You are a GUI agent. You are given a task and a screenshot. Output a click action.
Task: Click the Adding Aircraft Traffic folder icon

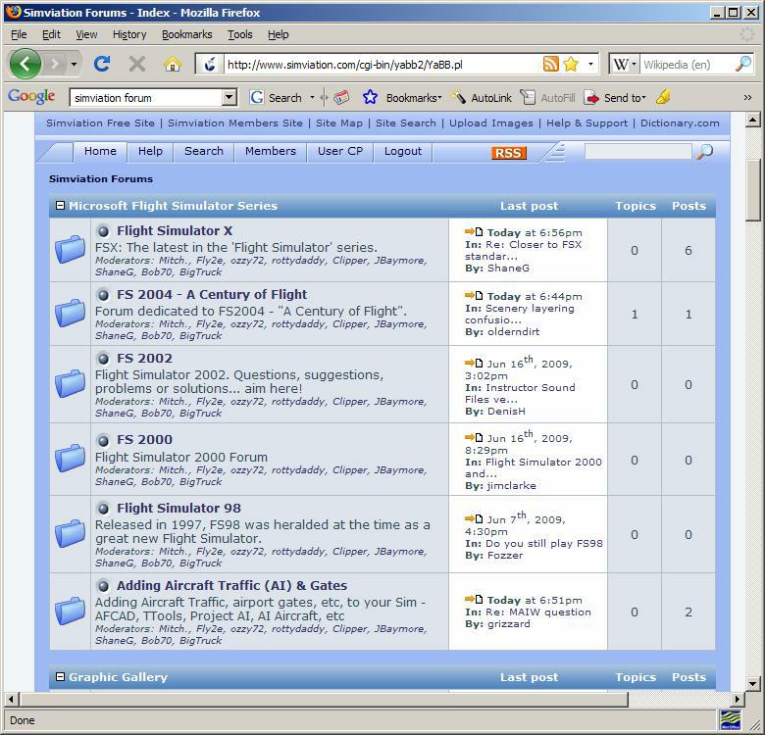click(x=70, y=611)
